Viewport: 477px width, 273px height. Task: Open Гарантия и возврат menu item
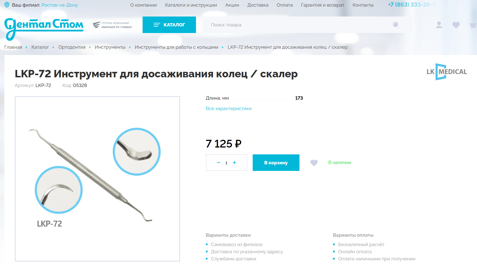point(323,5)
